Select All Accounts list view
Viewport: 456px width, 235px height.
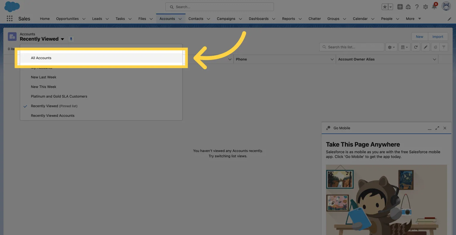101,58
